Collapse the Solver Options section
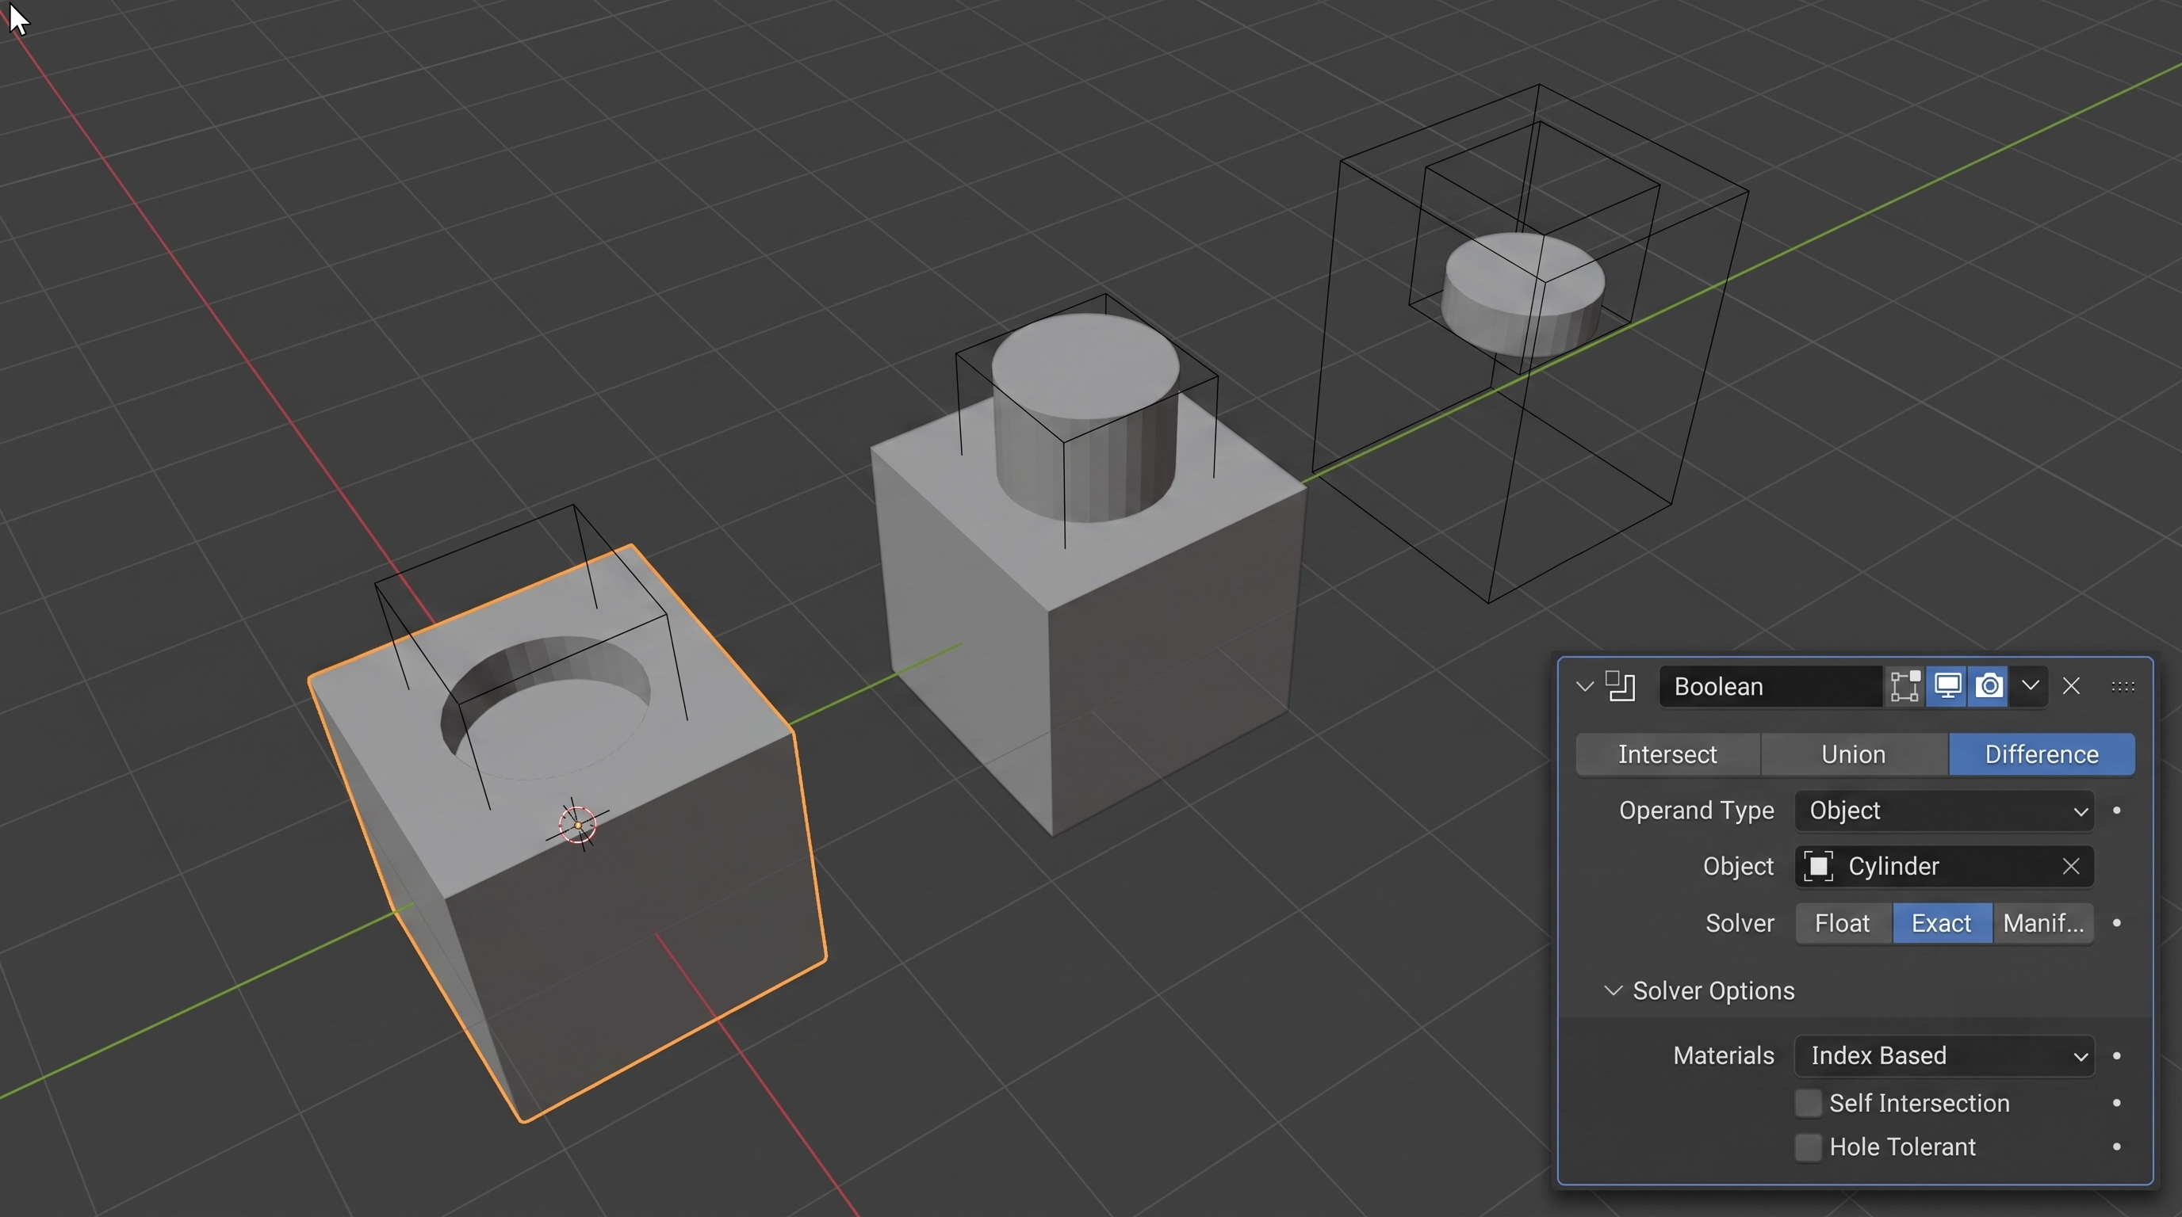Viewport: 2182px width, 1217px height. pyautogui.click(x=1613, y=991)
